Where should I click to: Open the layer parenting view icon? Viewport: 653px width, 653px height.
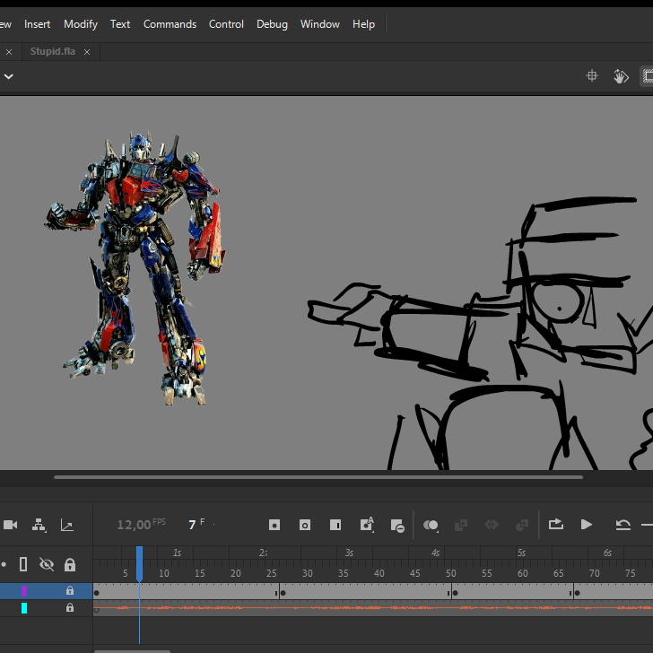coord(39,525)
